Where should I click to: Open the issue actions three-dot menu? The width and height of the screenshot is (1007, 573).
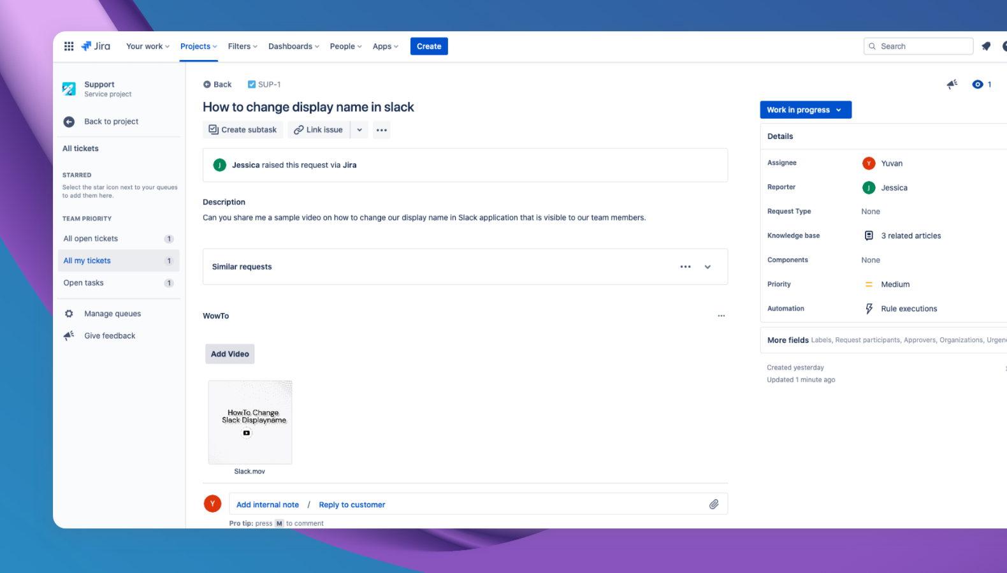(x=382, y=130)
